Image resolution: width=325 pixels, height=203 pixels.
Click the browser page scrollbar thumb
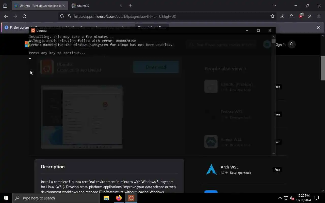tap(323, 68)
